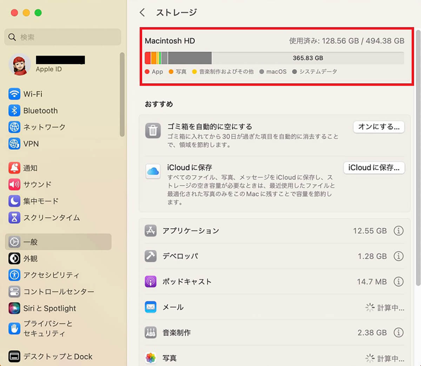Click the 一般 gear icon
421x366 pixels.
14,242
